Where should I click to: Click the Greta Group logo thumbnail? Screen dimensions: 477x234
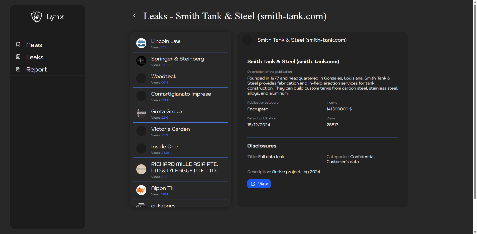[141, 113]
